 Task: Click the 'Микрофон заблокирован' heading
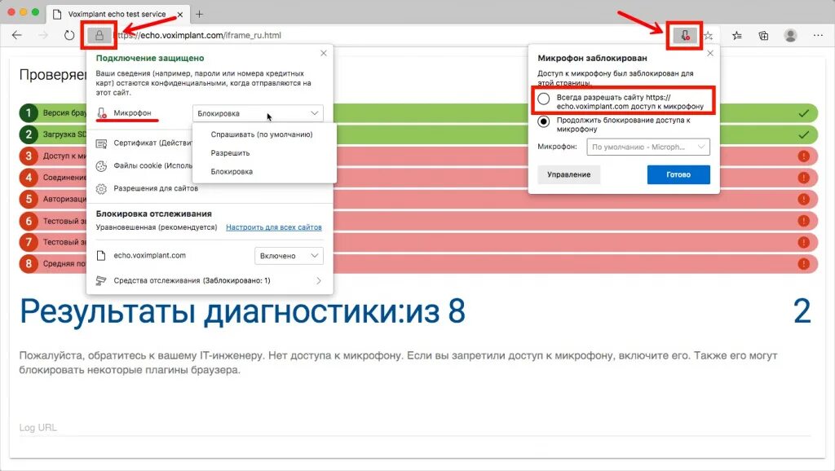592,58
